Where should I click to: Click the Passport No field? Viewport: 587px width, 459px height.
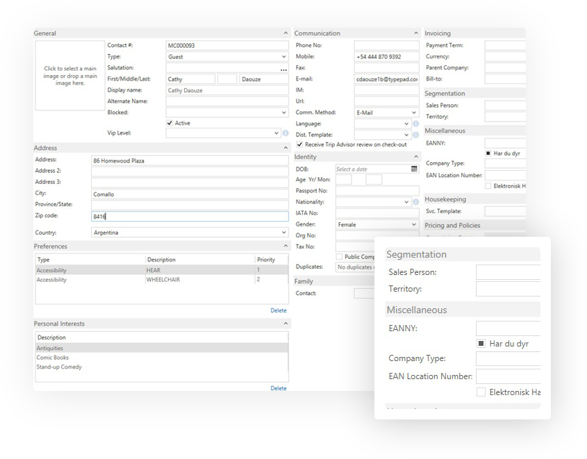pos(377,191)
